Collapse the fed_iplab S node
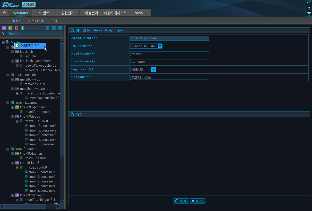This screenshot has width=312, height=211. (x=13, y=52)
